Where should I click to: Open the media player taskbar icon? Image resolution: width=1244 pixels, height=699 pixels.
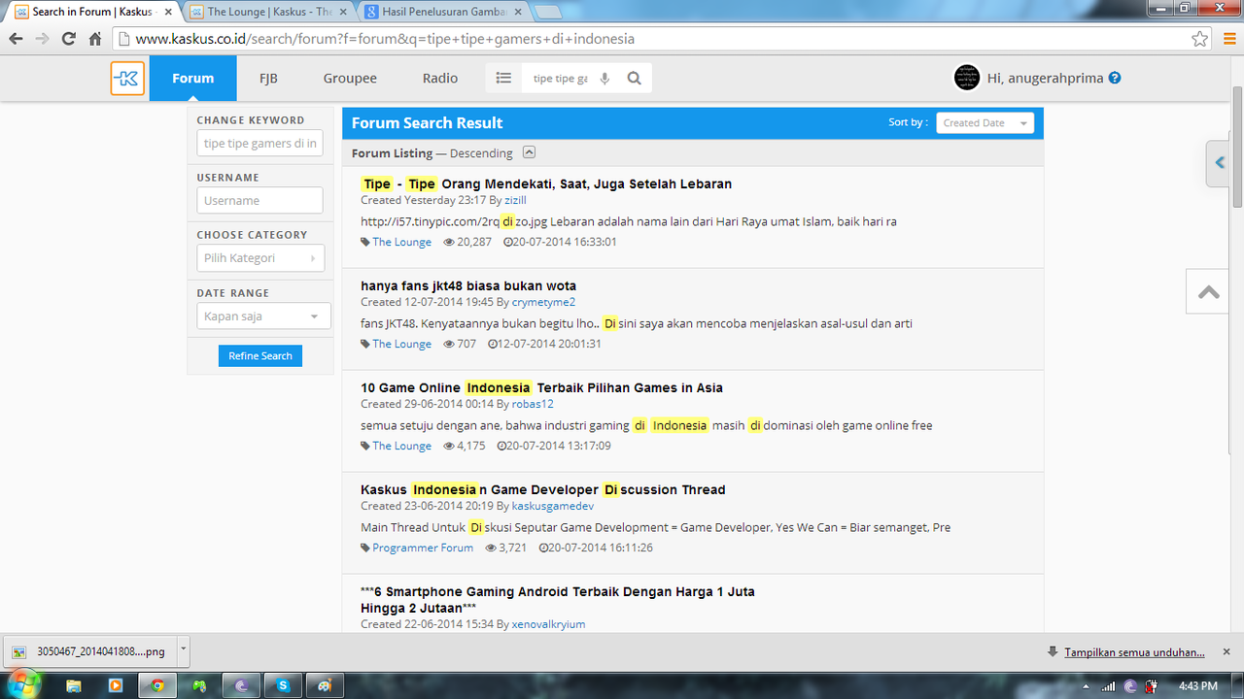(116, 685)
